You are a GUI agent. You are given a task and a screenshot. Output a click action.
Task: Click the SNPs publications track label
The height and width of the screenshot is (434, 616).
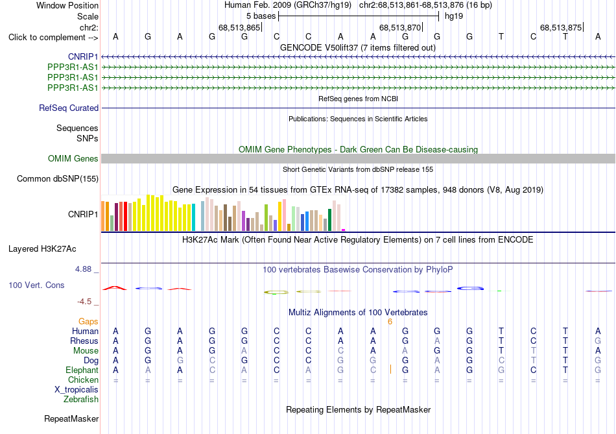coord(88,138)
